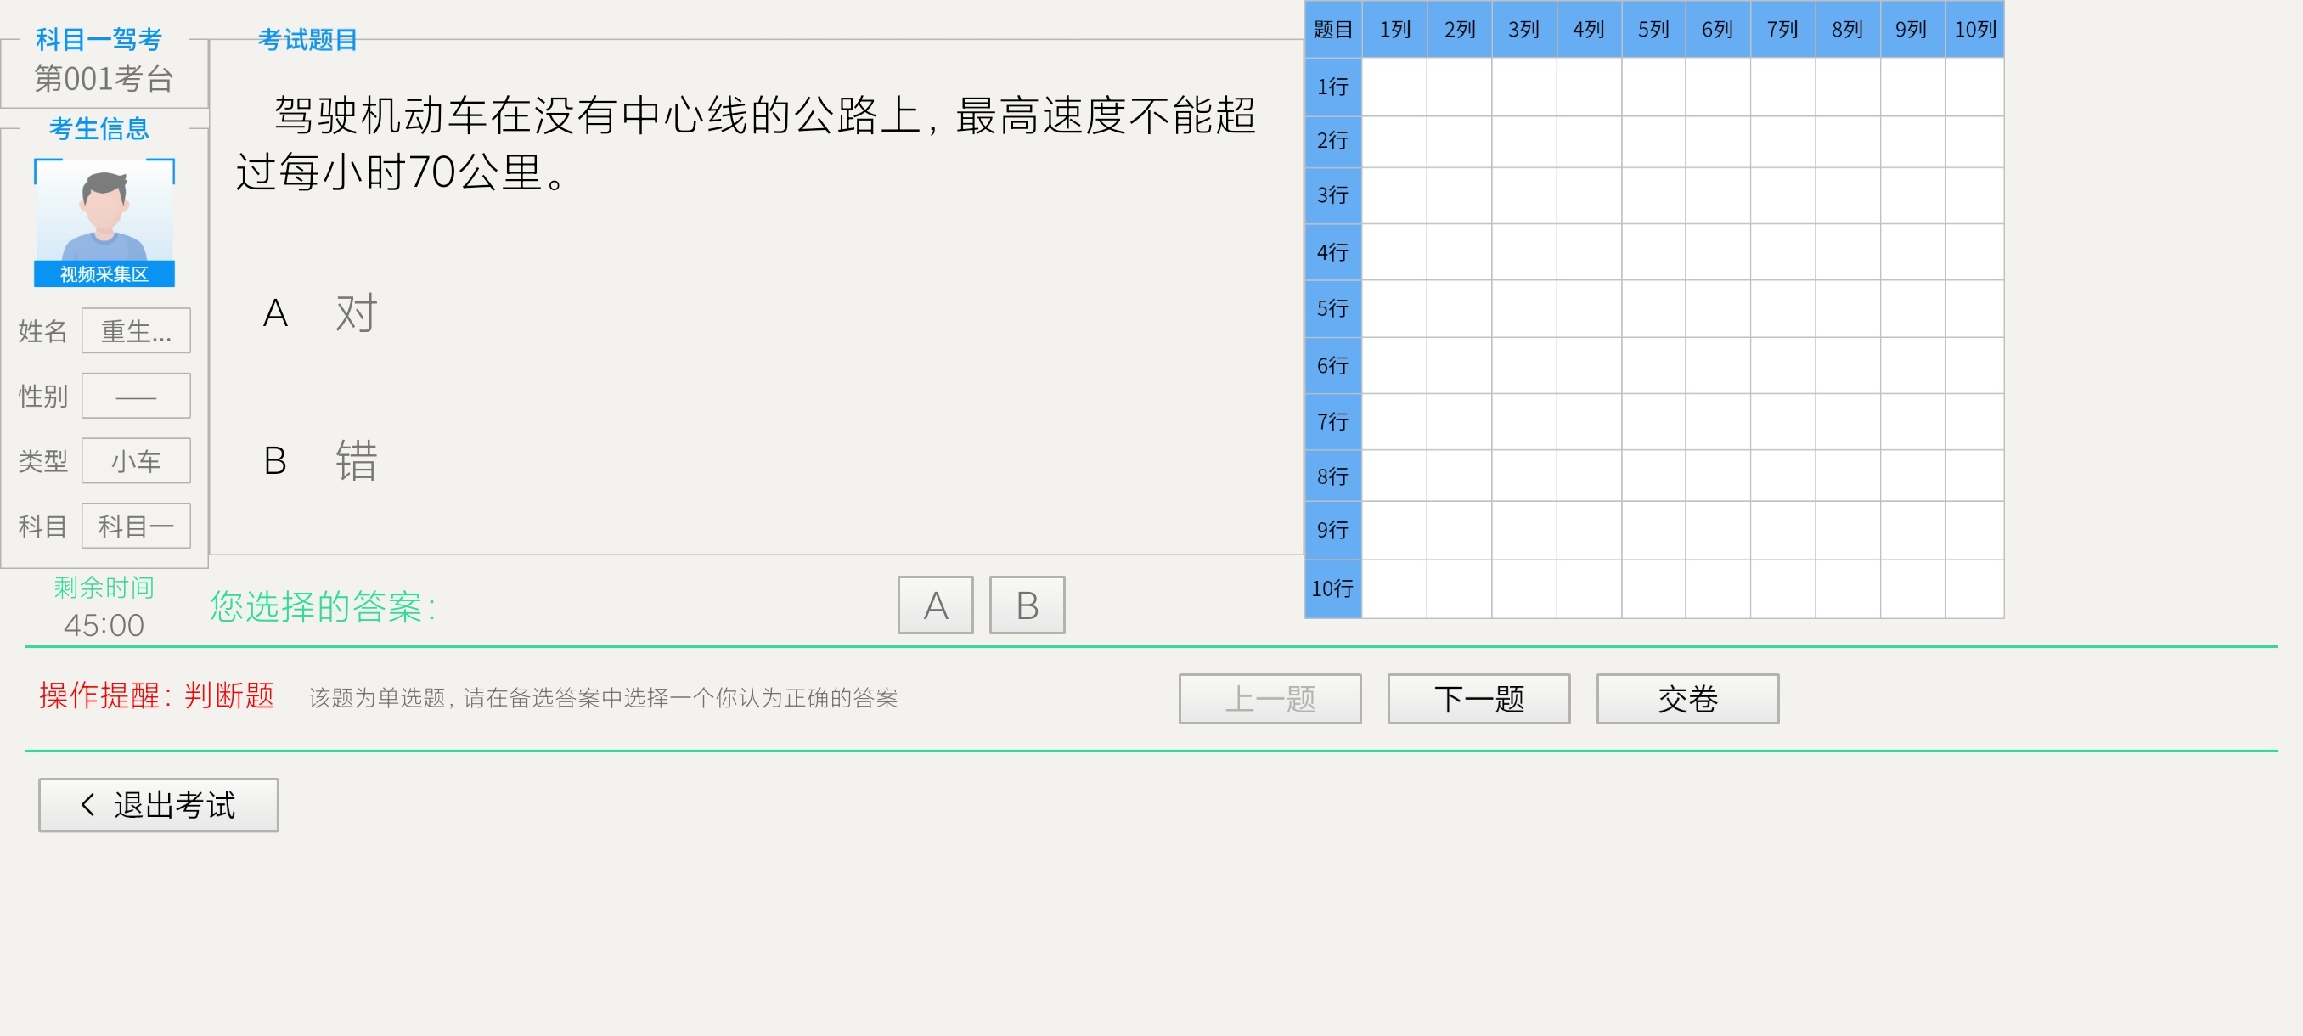Screen dimensions: 2303x1036
Task: Click the 7行 row header
Action: [x=1333, y=421]
